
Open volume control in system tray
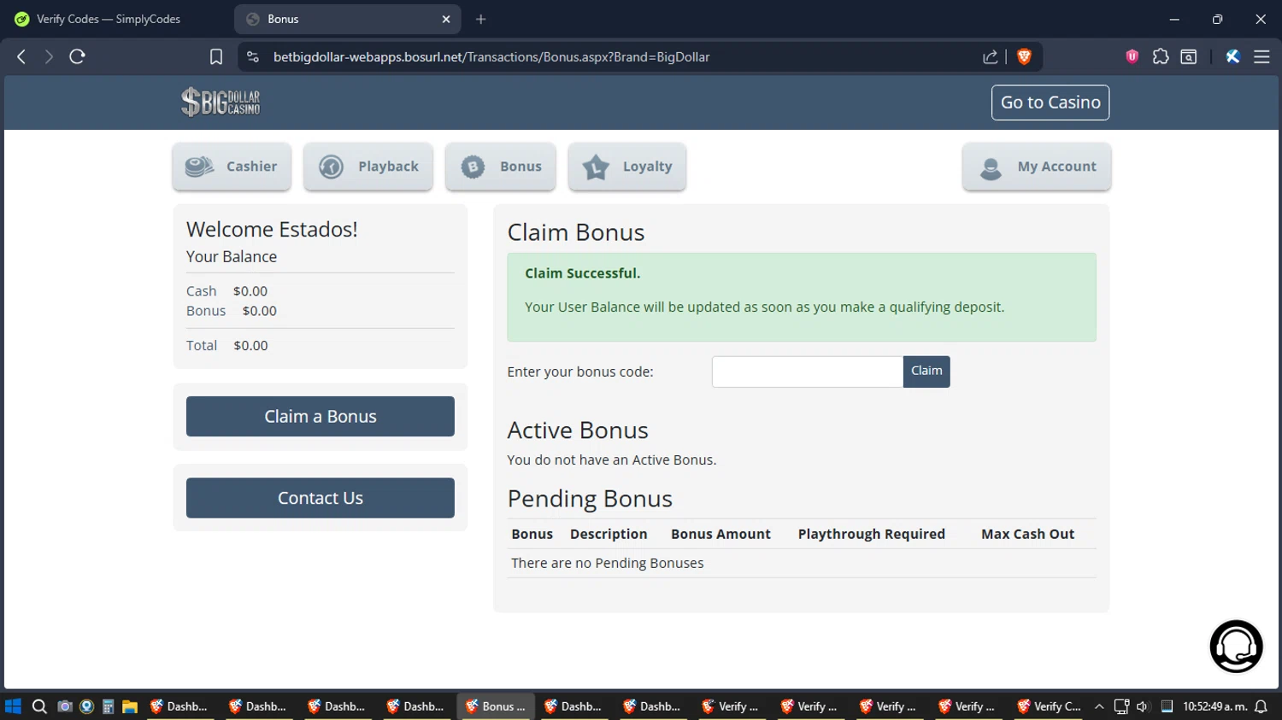[1143, 706]
